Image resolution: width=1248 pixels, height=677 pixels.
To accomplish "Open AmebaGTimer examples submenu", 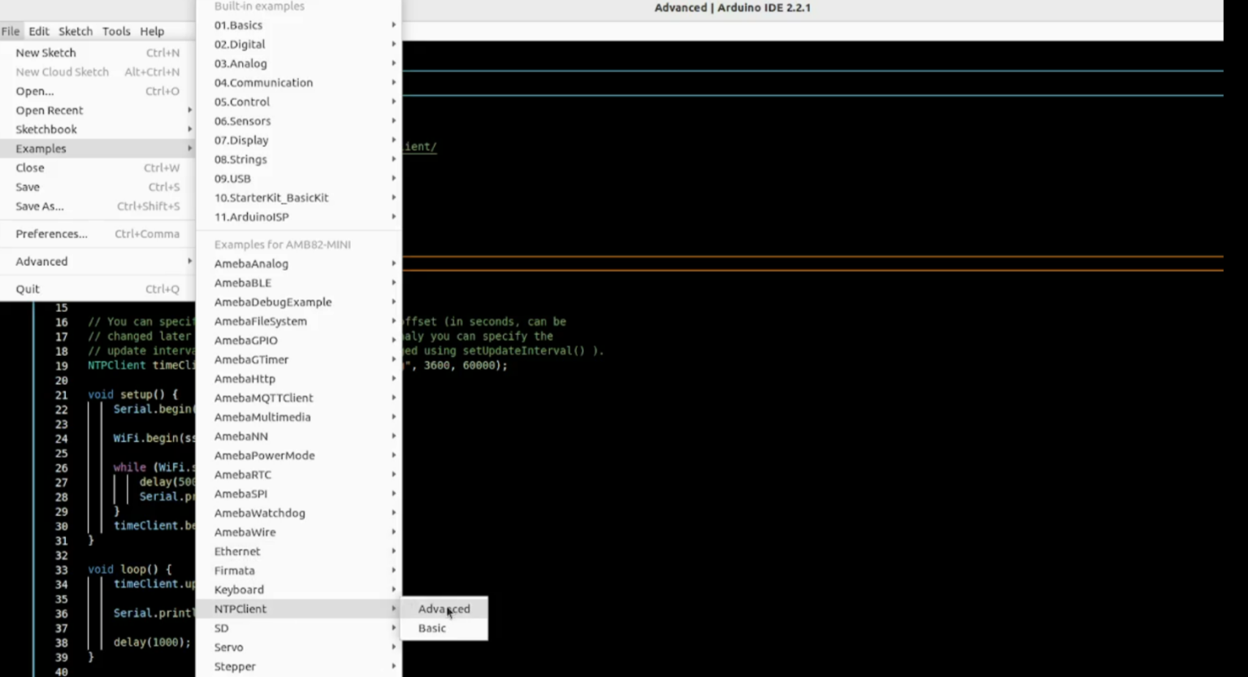I will 299,359.
